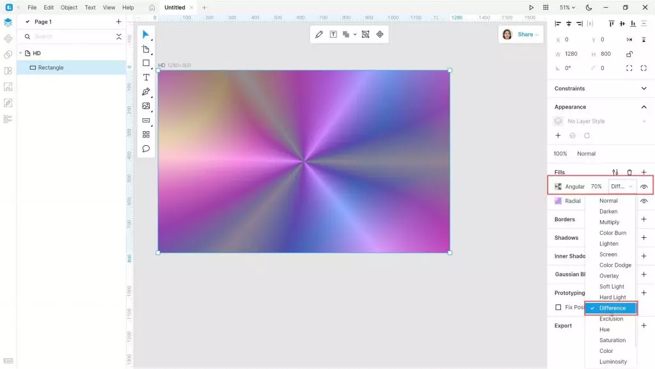This screenshot has height=369, width=655.
Task: Select the Comment tool
Action: pyautogui.click(x=146, y=148)
